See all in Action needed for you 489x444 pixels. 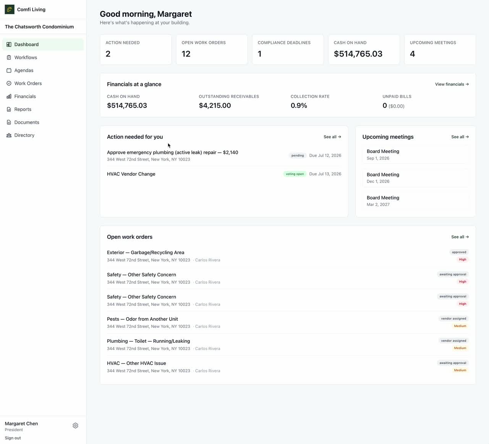click(x=332, y=137)
